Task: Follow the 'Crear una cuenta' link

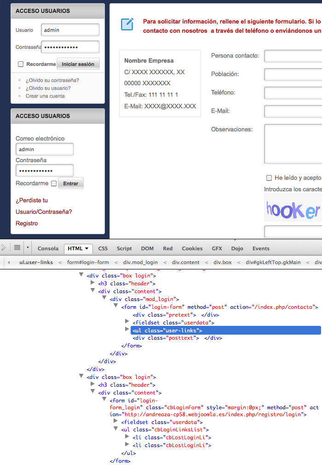Action: coord(45,96)
